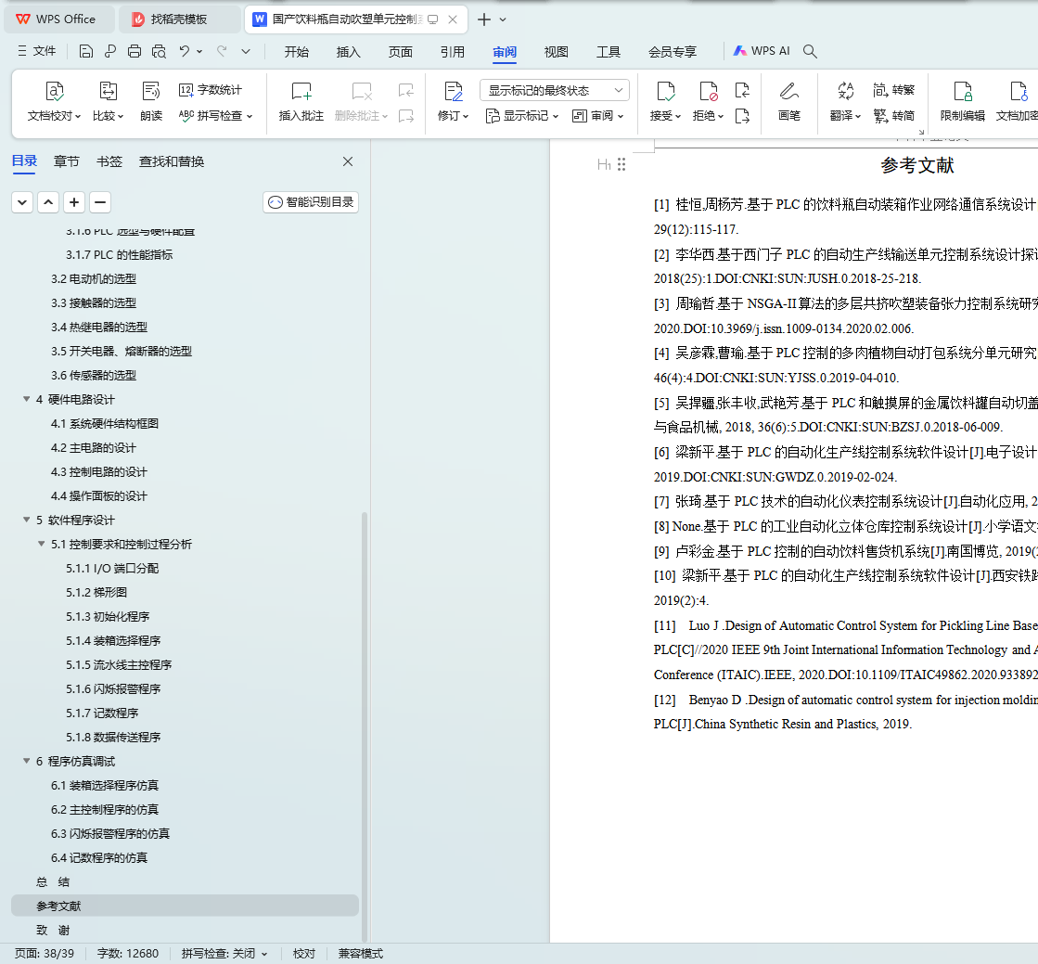Open Print Preview icon
Viewport: 1038px width, 964px height.
(x=159, y=51)
